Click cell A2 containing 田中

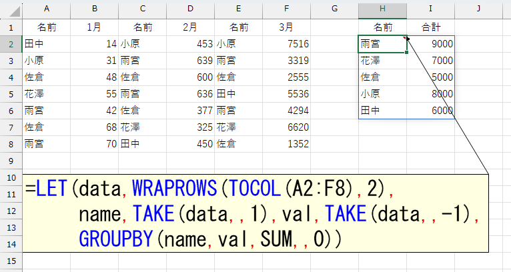tap(46, 44)
